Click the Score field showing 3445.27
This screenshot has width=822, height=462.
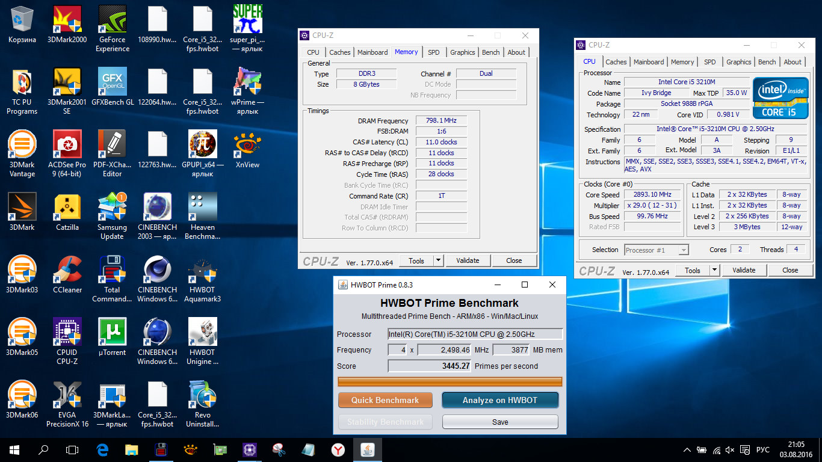[430, 366]
